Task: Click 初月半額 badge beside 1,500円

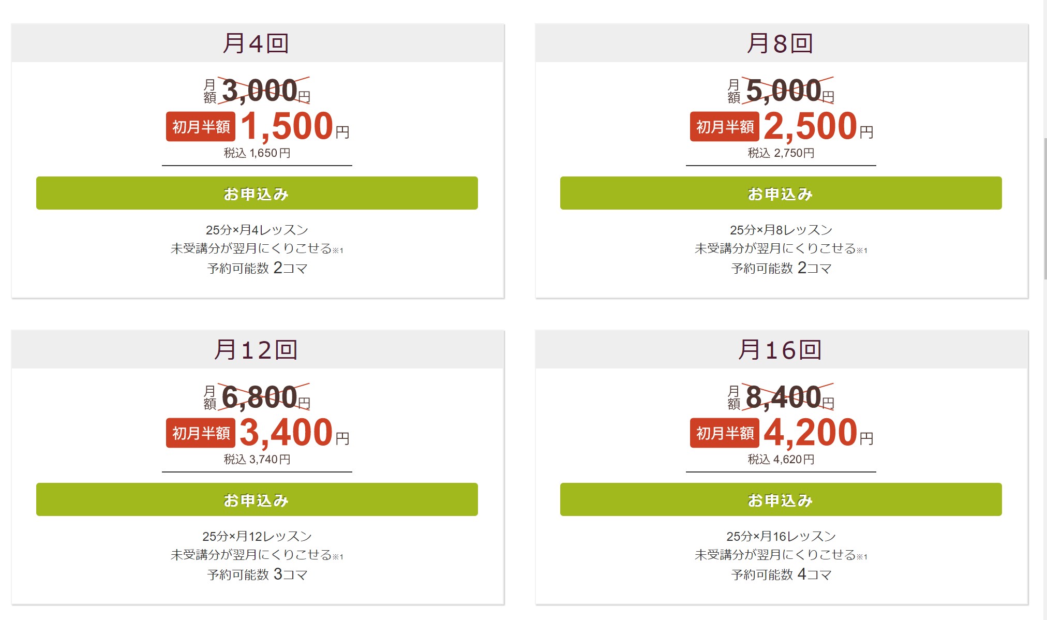Action: 201,126
